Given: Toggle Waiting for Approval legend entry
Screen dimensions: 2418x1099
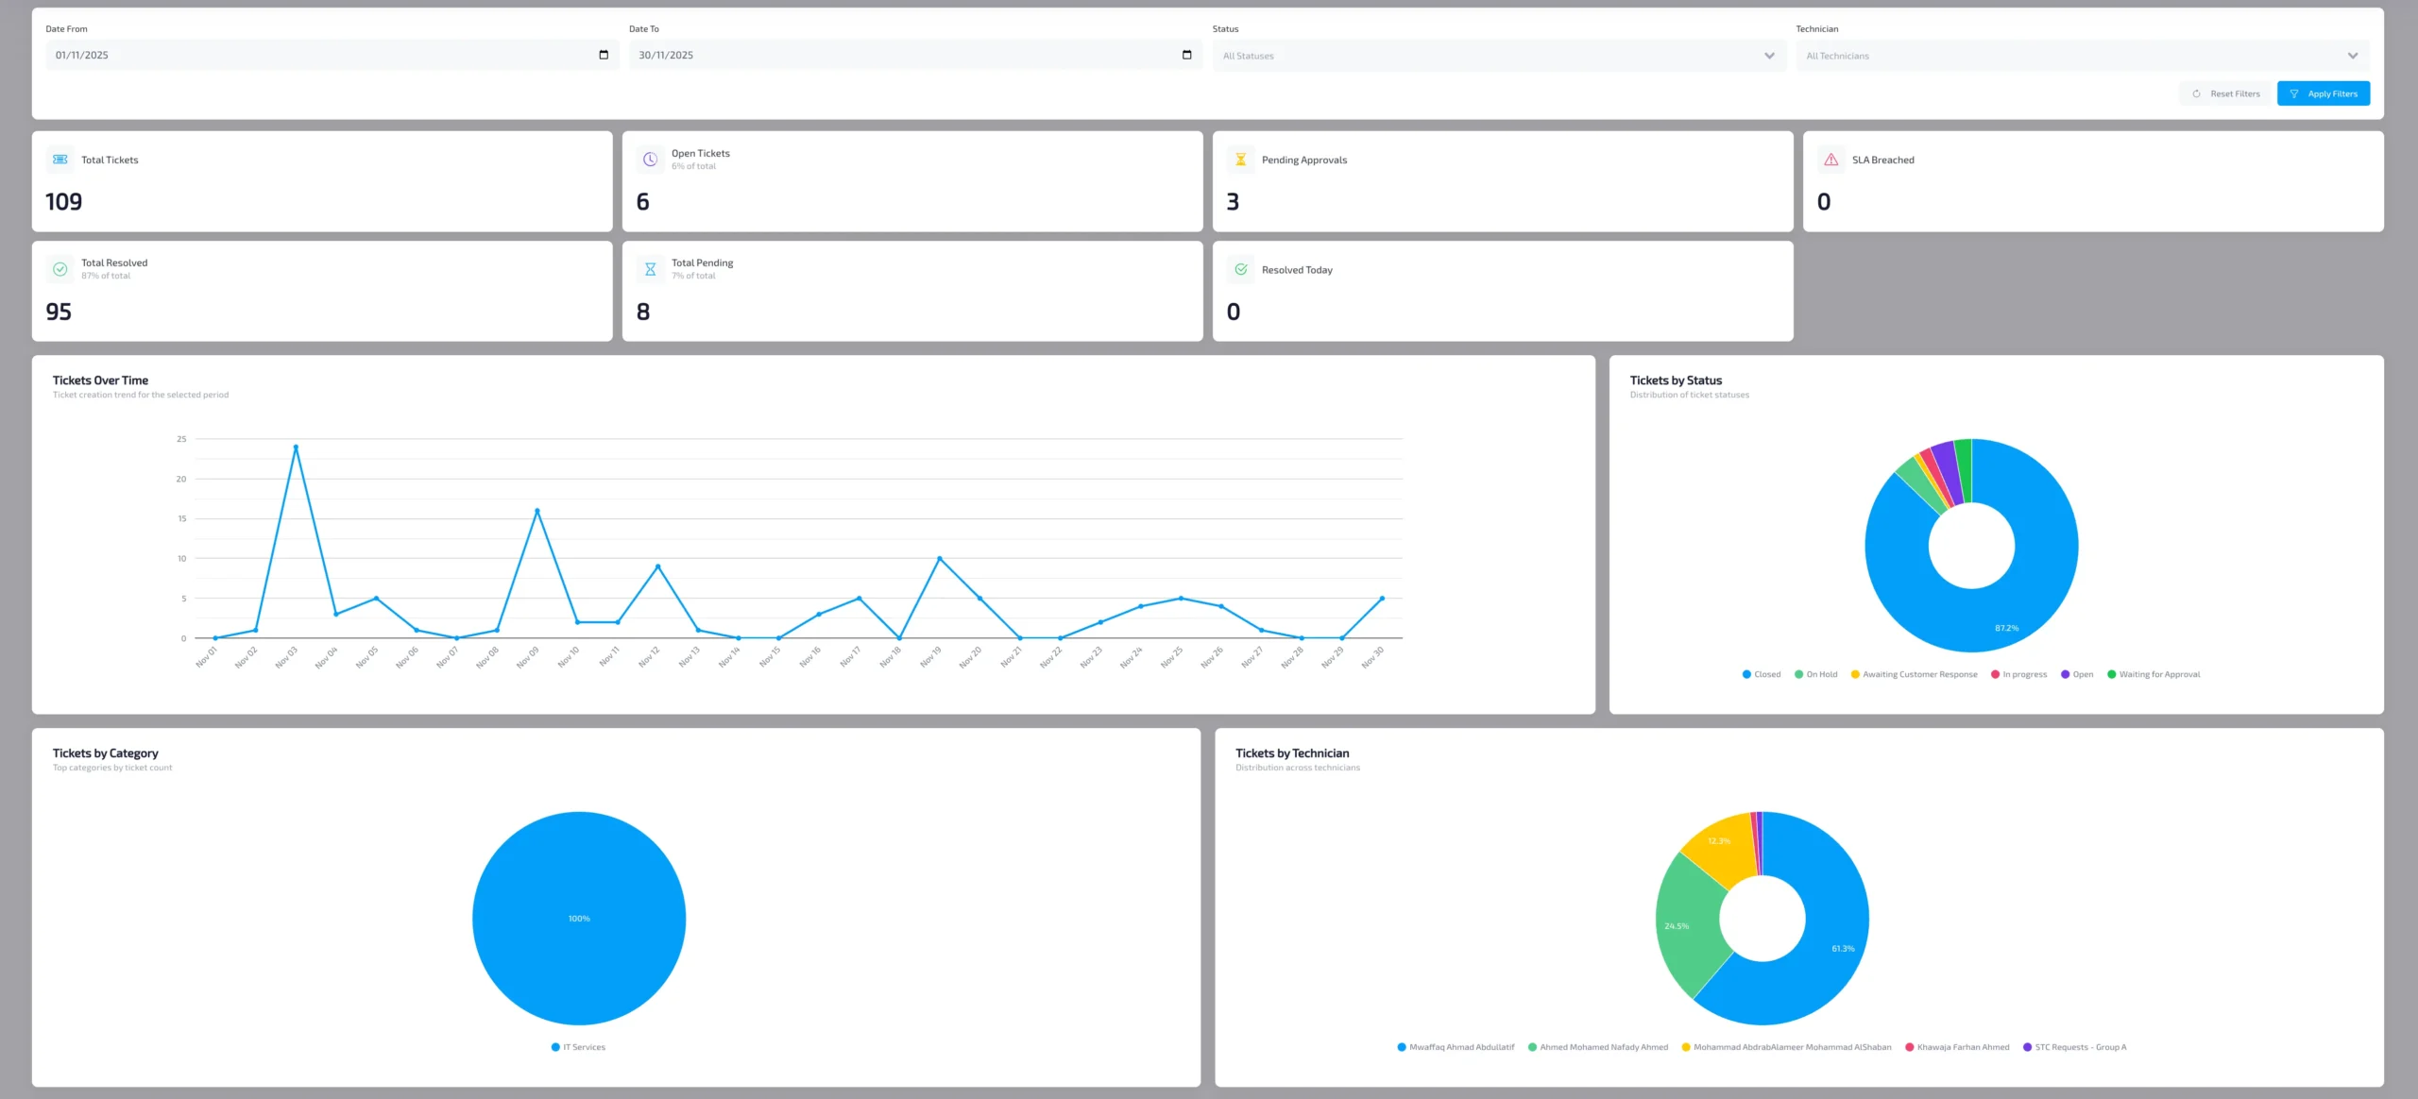Looking at the screenshot, I should point(2154,674).
